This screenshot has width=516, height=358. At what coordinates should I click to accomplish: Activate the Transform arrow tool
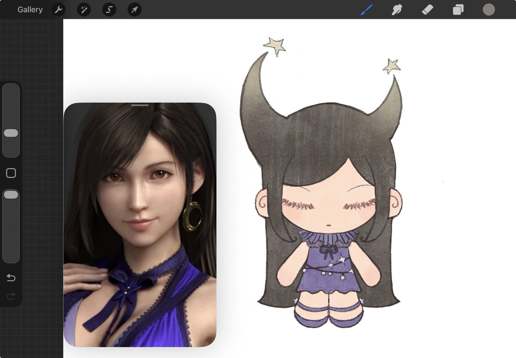[x=135, y=9]
